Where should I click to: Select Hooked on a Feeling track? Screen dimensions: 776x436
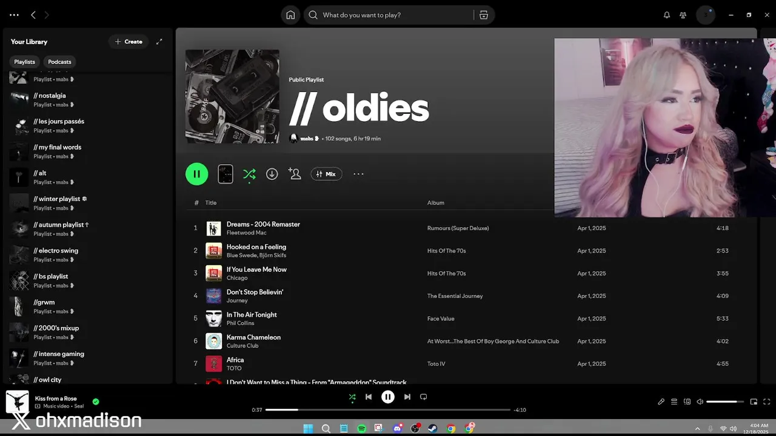[256, 246]
